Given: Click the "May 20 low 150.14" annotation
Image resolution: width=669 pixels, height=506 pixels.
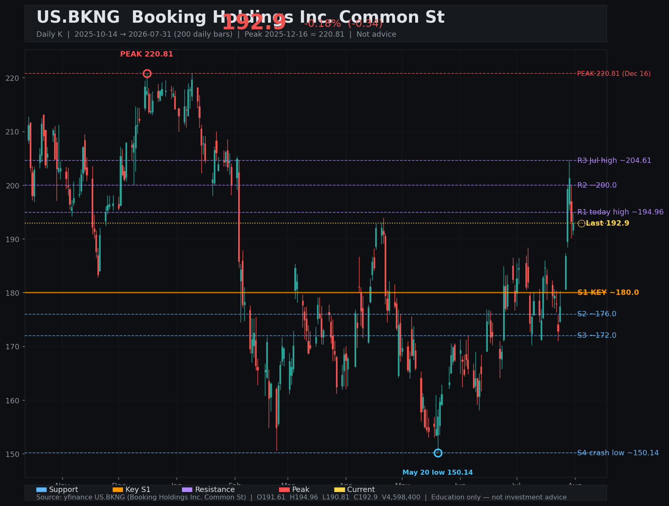Looking at the screenshot, I should point(437,473).
